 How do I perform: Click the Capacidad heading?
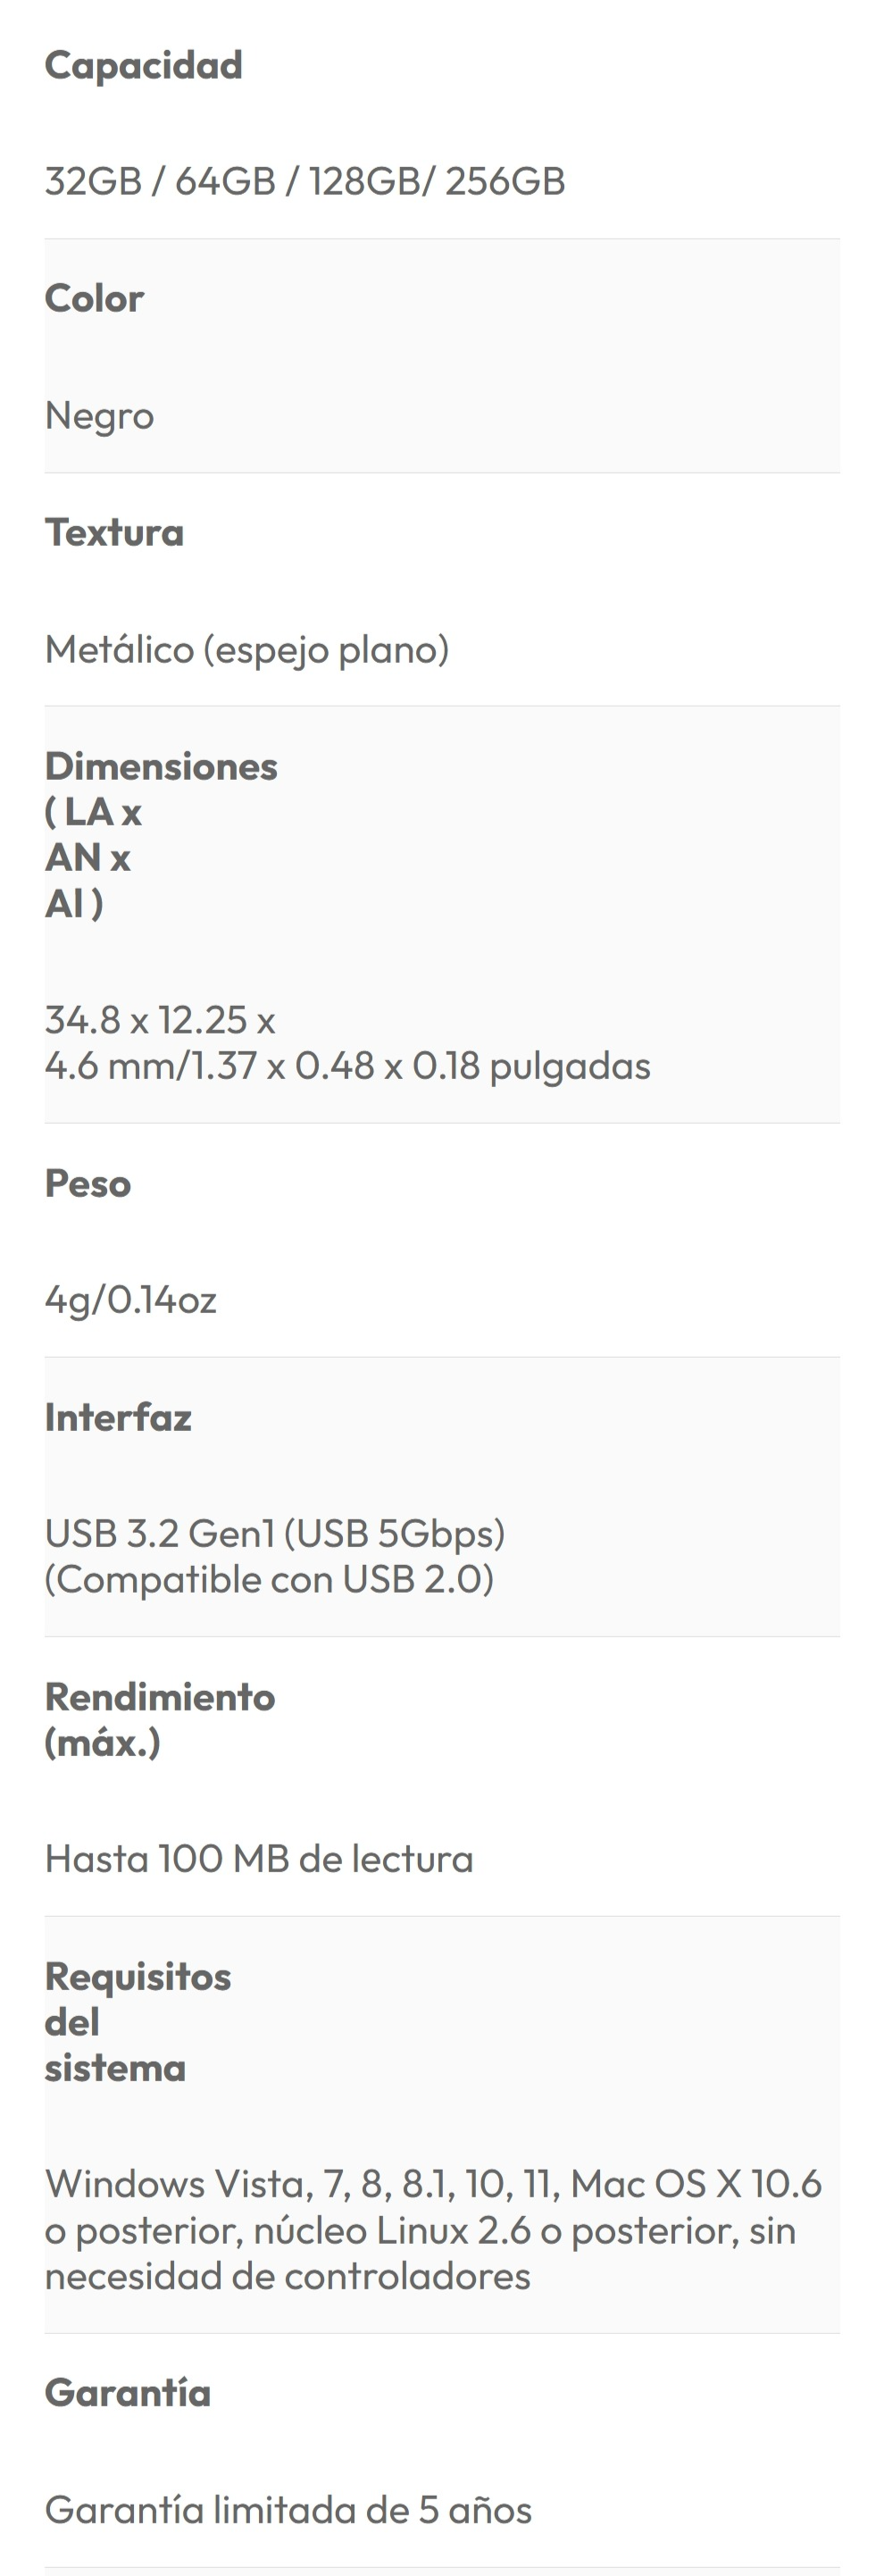coord(143,65)
